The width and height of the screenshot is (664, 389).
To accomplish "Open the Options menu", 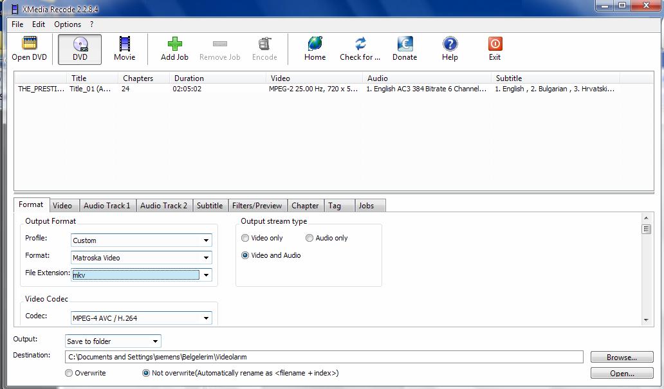I will [68, 24].
